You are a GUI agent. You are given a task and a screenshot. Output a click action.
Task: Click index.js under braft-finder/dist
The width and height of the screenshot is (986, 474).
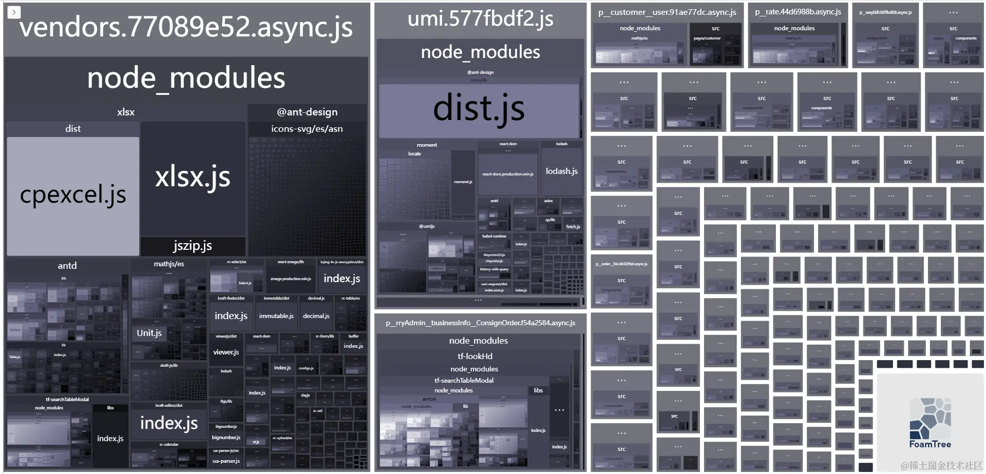click(231, 316)
